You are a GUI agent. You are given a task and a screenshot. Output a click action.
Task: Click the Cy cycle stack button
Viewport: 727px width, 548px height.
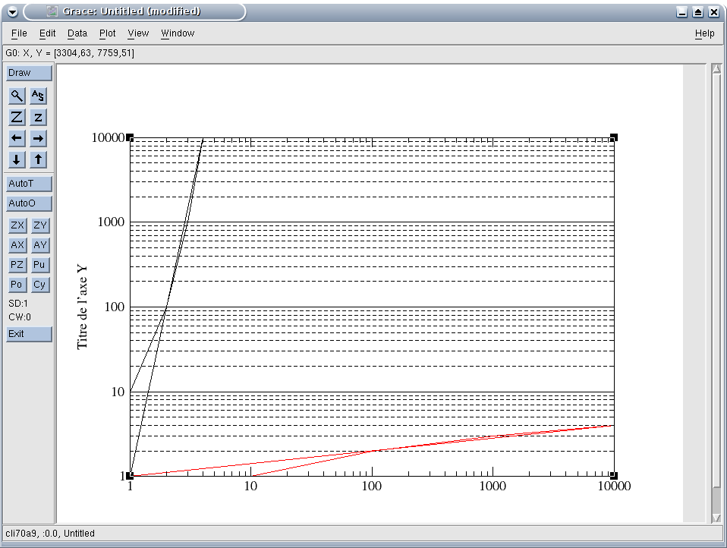point(40,285)
